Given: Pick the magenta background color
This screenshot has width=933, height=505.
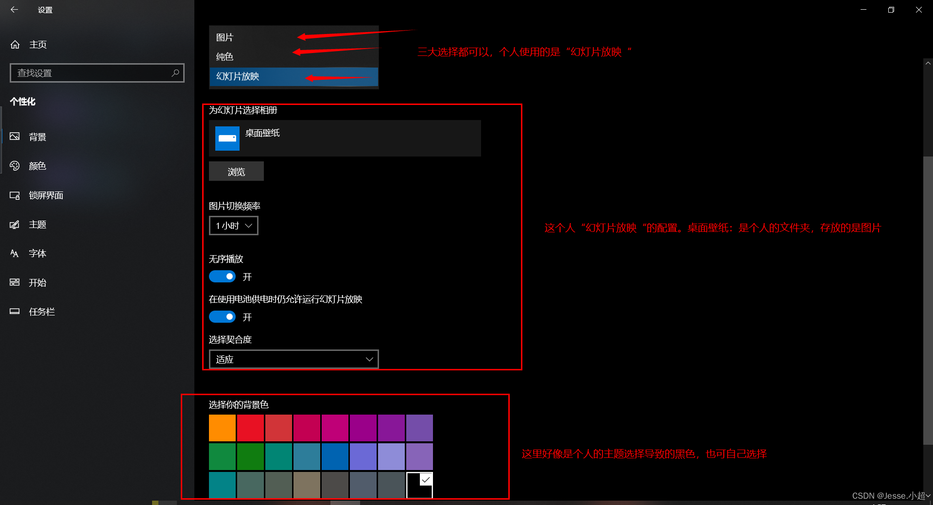Looking at the screenshot, I should click(x=335, y=428).
